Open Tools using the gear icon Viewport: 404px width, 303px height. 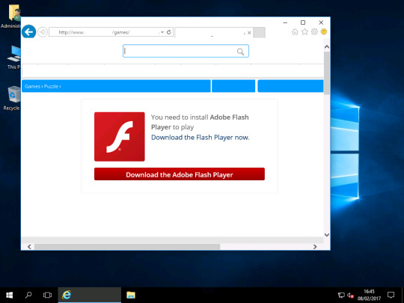tap(314, 31)
